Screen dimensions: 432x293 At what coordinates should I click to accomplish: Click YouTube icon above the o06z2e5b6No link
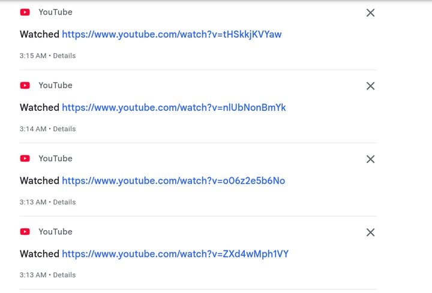[x=25, y=158]
